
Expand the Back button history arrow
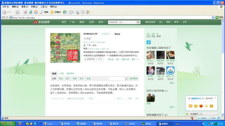13,12
